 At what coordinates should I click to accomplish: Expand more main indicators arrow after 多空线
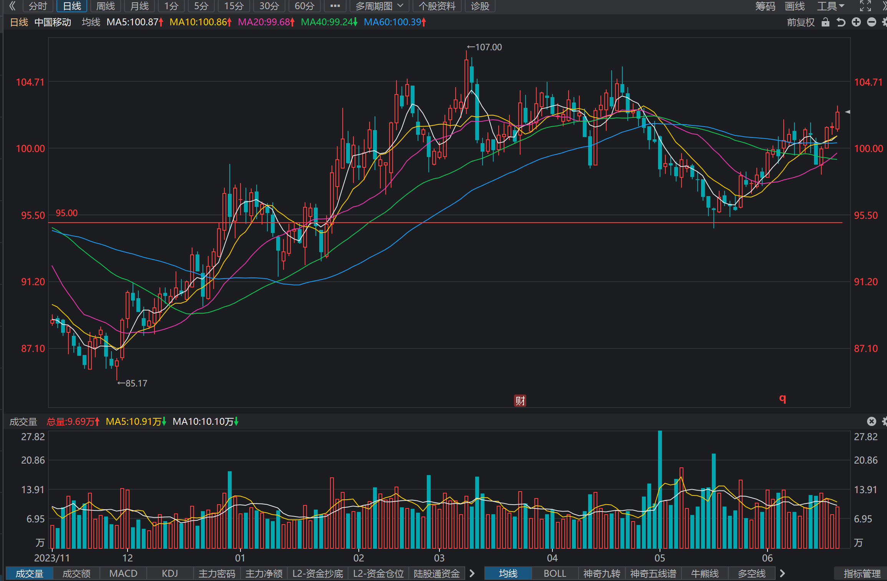[782, 574]
